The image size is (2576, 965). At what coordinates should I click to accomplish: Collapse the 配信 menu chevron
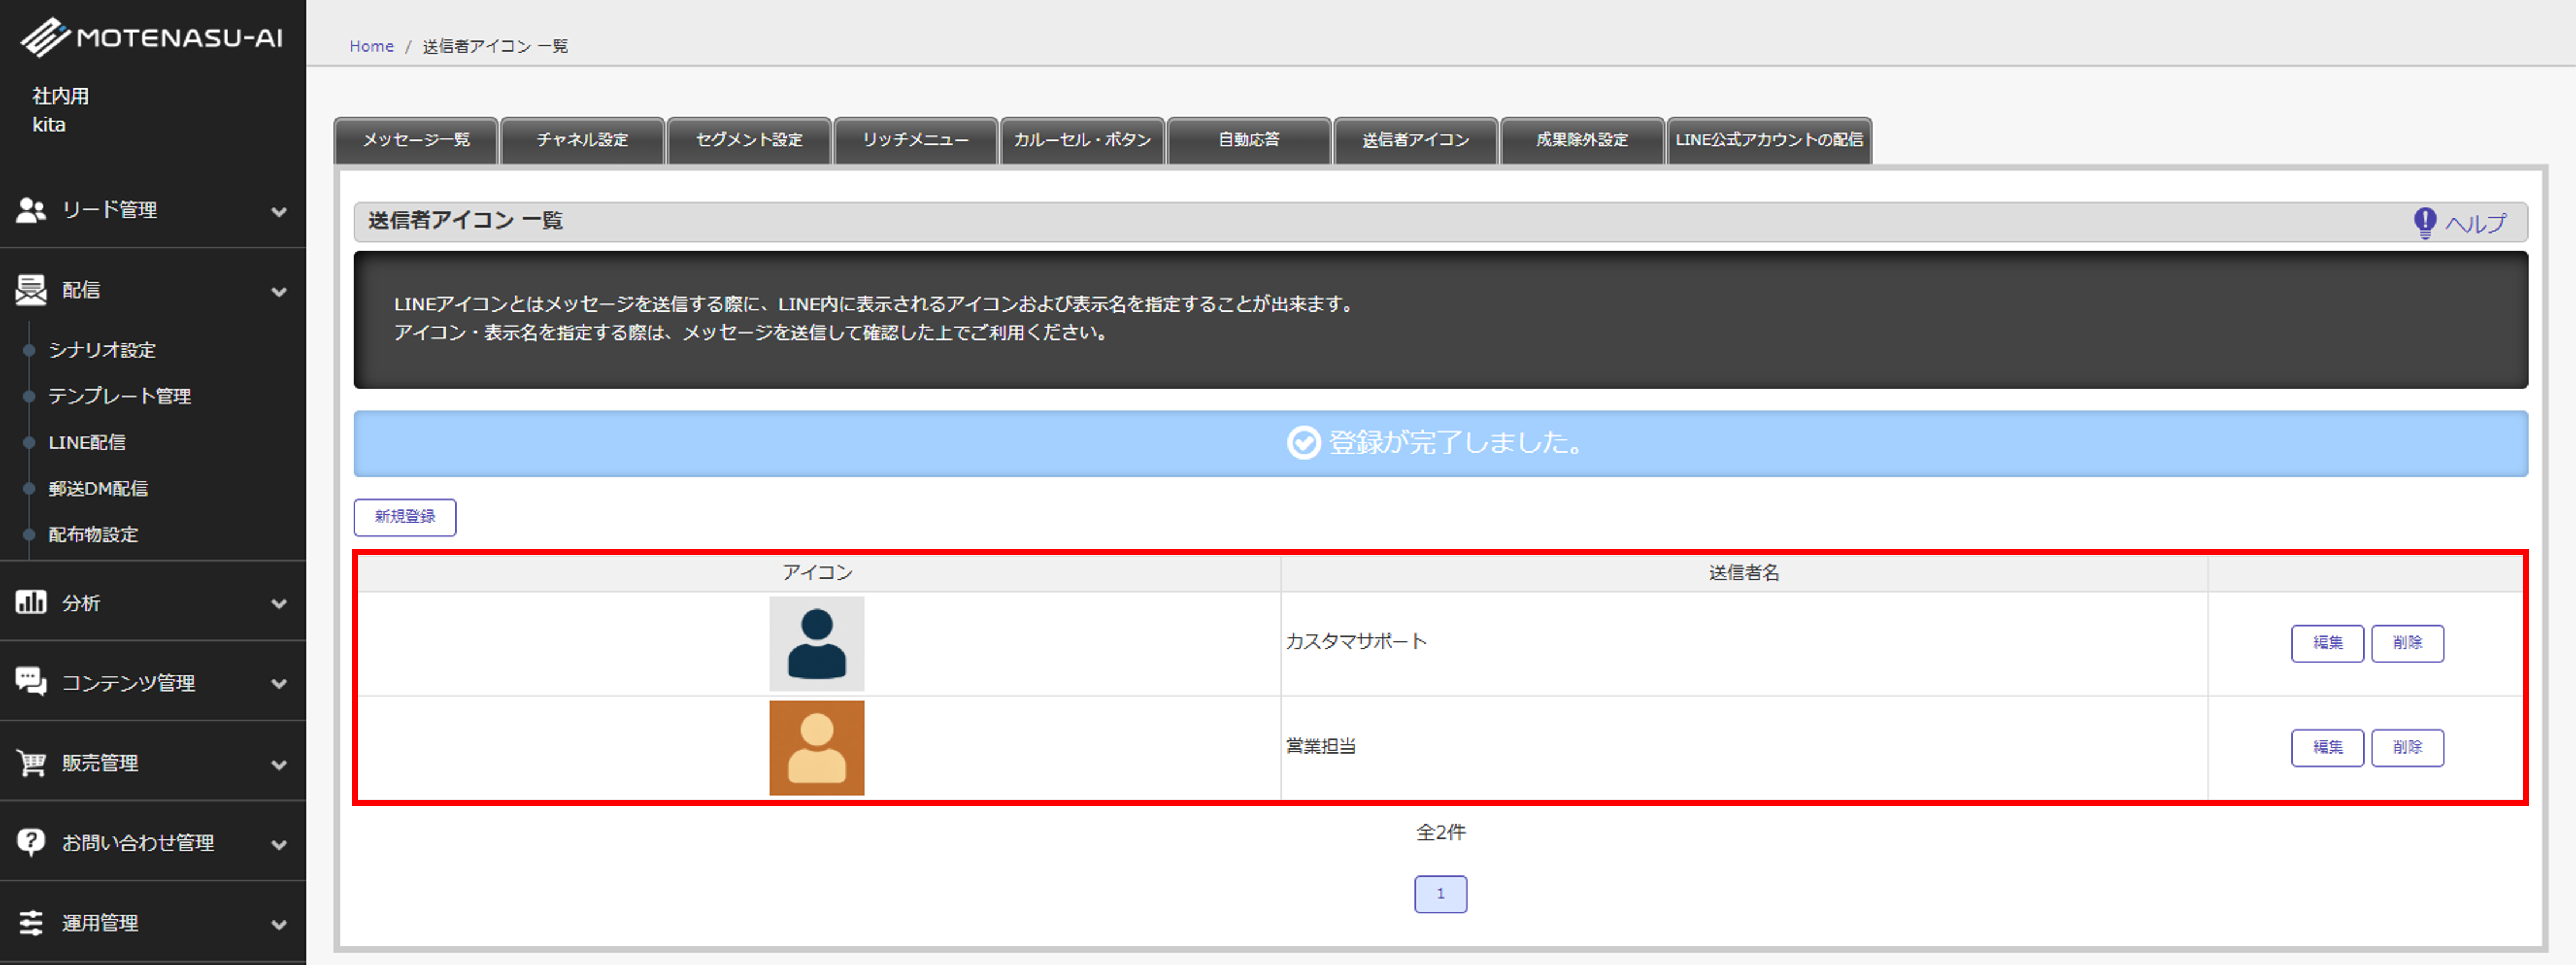(279, 291)
